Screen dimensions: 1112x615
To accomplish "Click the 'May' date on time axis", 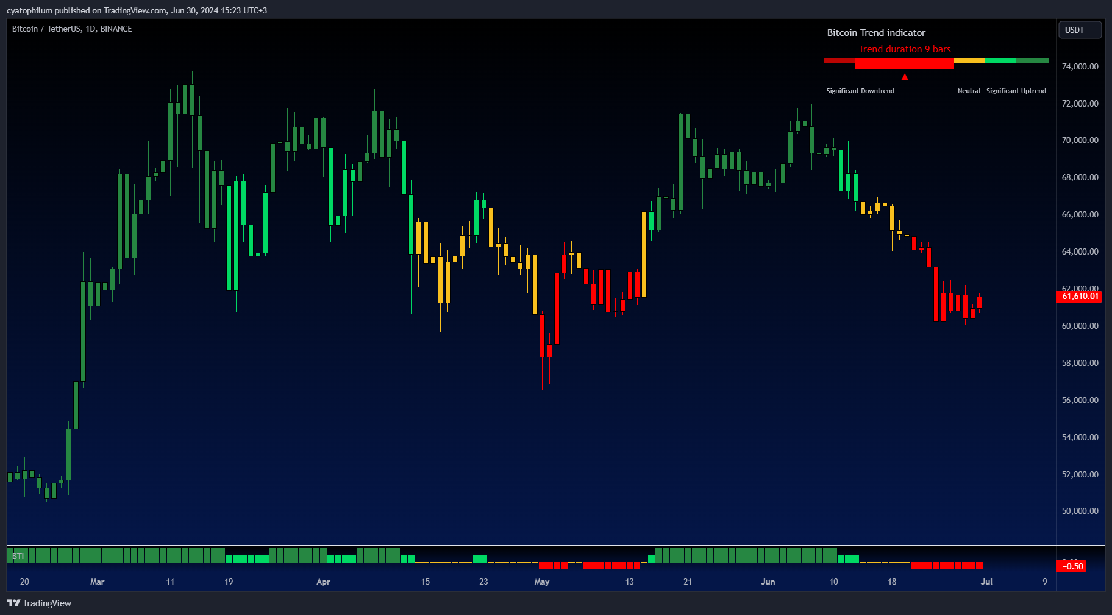I will coord(542,582).
